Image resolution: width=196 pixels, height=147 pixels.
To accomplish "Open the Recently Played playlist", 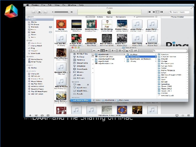I will (x=39, y=89).
